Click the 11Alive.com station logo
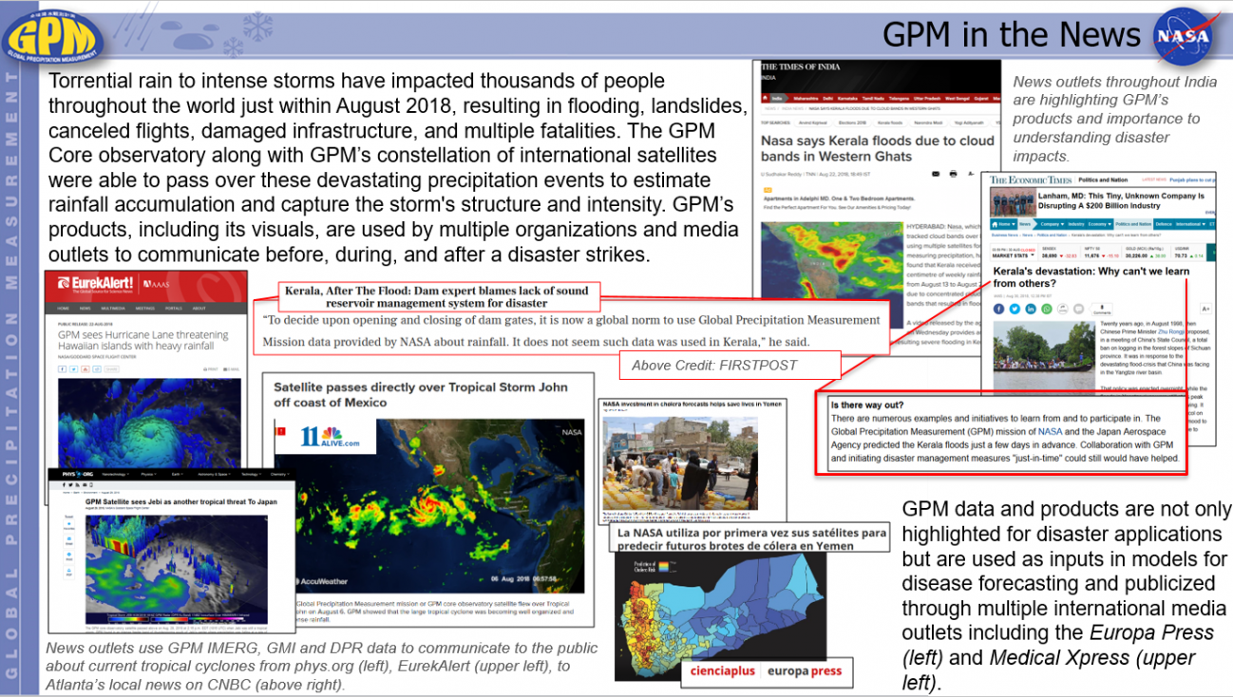 point(330,437)
